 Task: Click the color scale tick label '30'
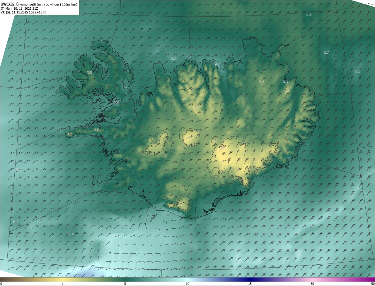point(312,284)
